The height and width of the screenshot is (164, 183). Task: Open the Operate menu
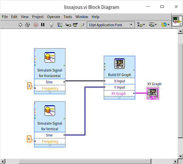[x=54, y=17]
